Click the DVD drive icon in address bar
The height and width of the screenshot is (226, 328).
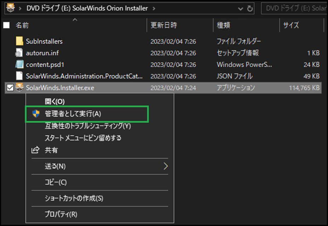11,8
